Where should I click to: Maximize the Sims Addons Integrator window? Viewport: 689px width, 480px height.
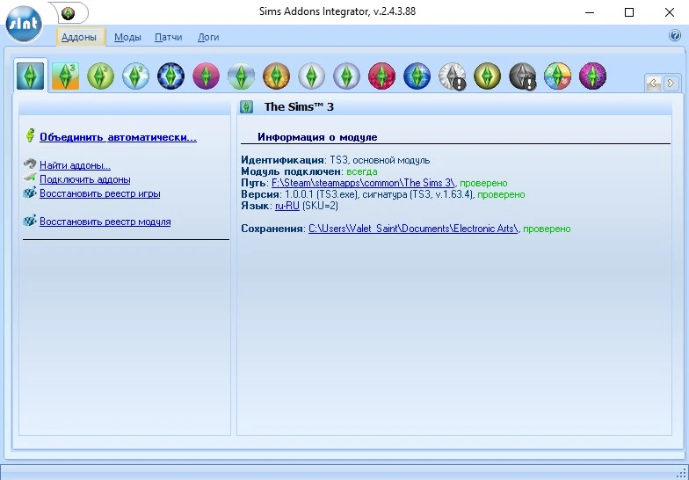(629, 12)
